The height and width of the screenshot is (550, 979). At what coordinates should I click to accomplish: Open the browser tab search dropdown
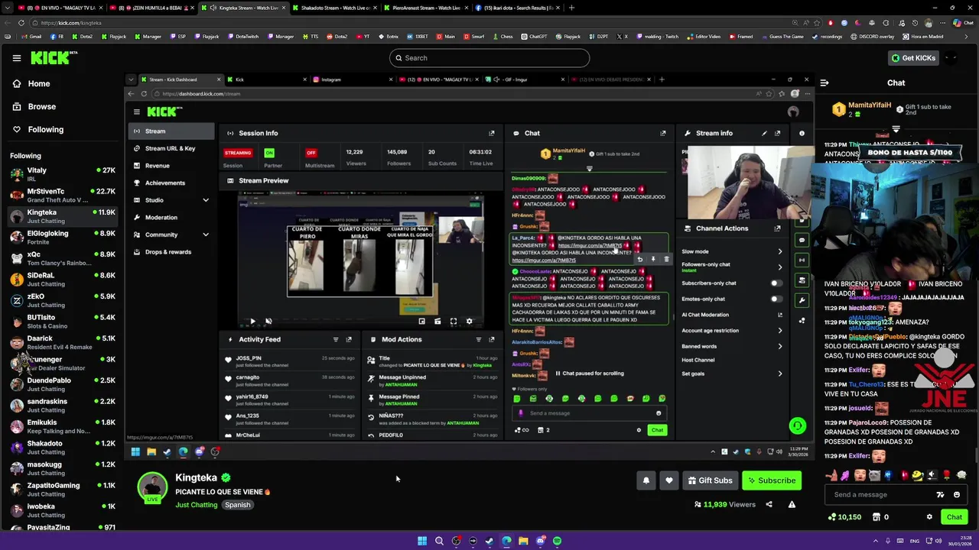[x=8, y=8]
